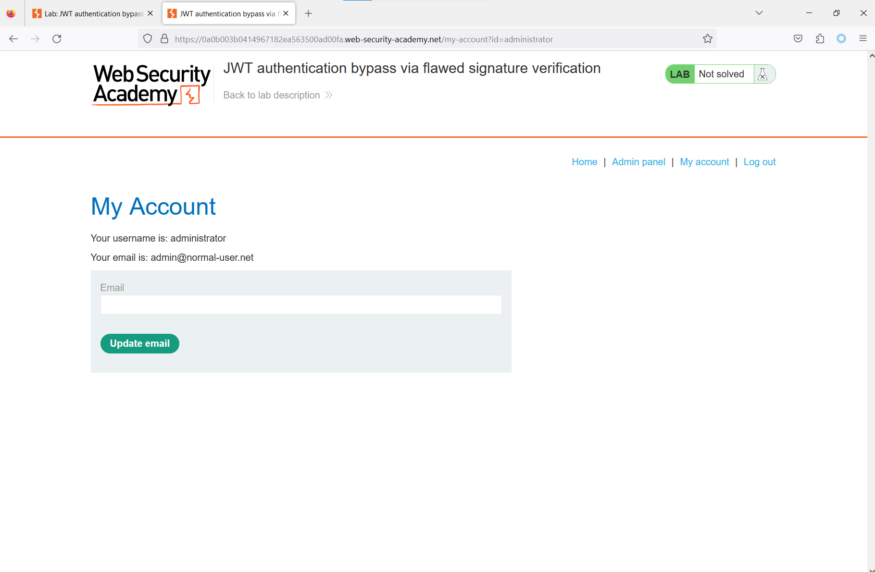Open a new tab with plus

pyautogui.click(x=309, y=13)
